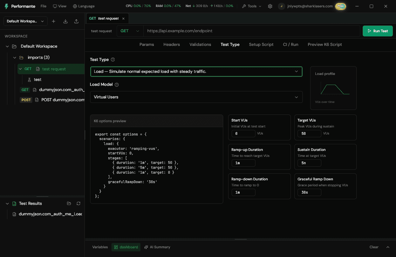Edit the Target VUs value field

(309, 133)
